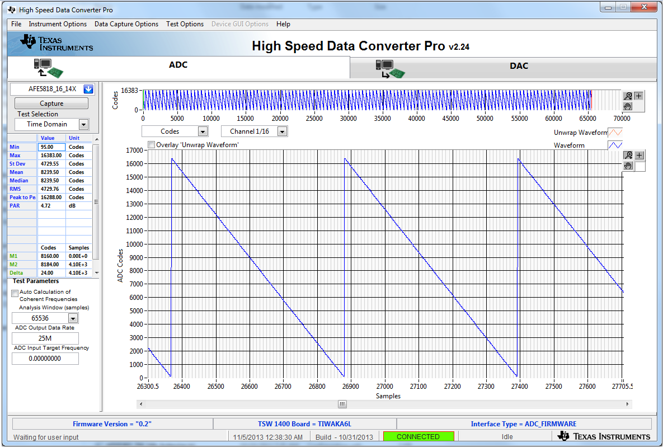The height and width of the screenshot is (447, 663).
Task: Click left arrow of horizontal scrollbar
Action: pos(141,404)
